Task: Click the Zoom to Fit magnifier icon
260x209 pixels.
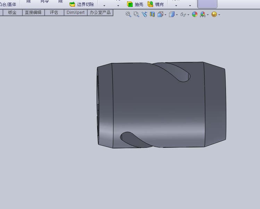Action: click(128, 14)
